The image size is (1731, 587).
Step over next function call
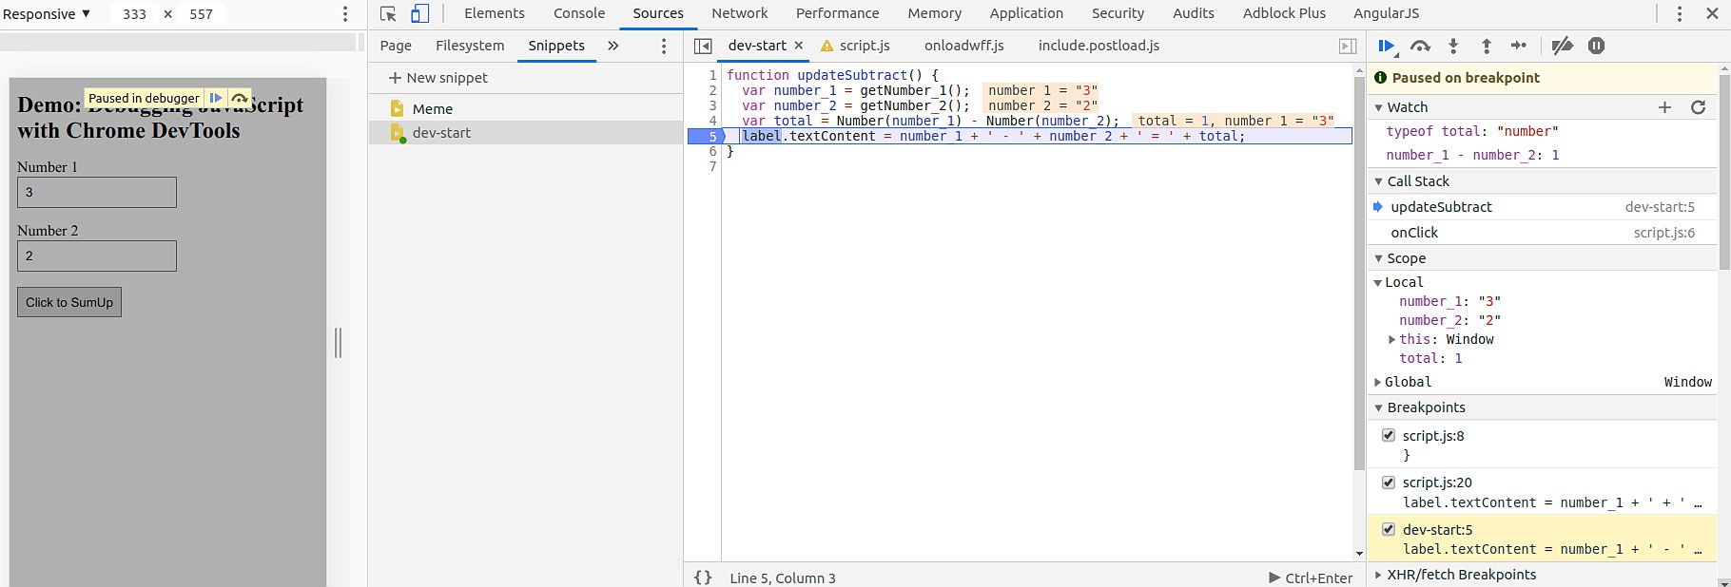(1420, 46)
